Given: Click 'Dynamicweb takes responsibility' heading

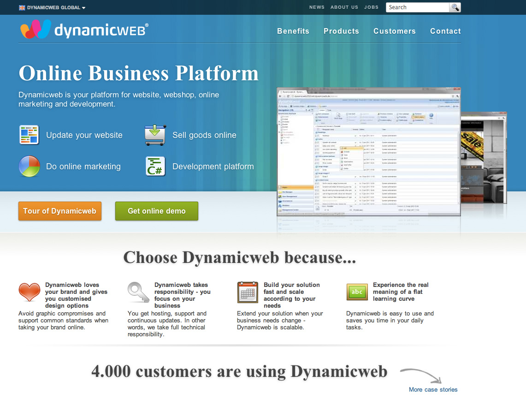Looking at the screenshot, I should click(x=183, y=295).
